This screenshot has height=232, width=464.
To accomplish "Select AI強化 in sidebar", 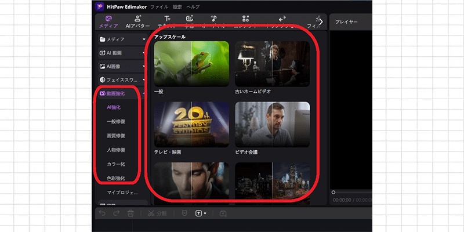I will point(114,107).
